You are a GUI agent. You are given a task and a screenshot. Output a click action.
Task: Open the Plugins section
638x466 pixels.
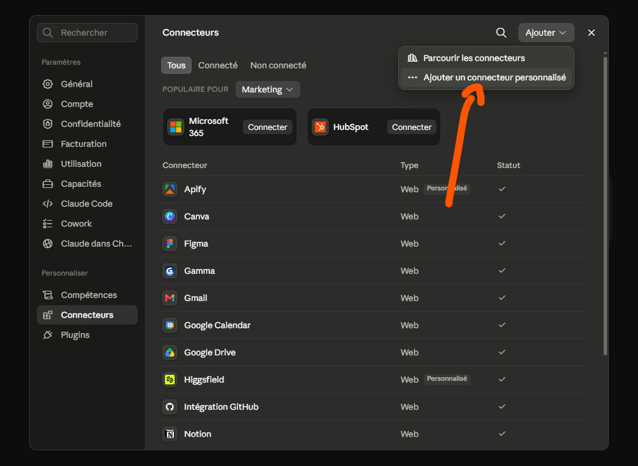87,335
